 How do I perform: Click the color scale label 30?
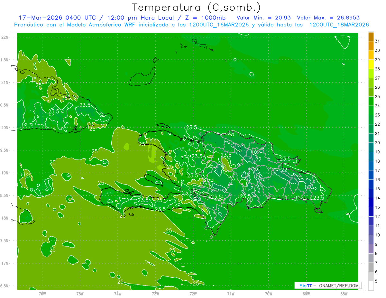click(x=378, y=50)
